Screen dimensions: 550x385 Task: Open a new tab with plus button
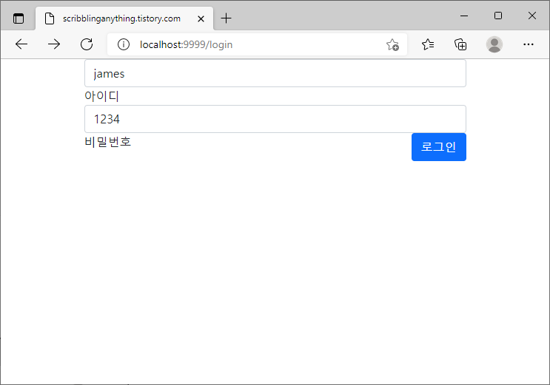[227, 18]
